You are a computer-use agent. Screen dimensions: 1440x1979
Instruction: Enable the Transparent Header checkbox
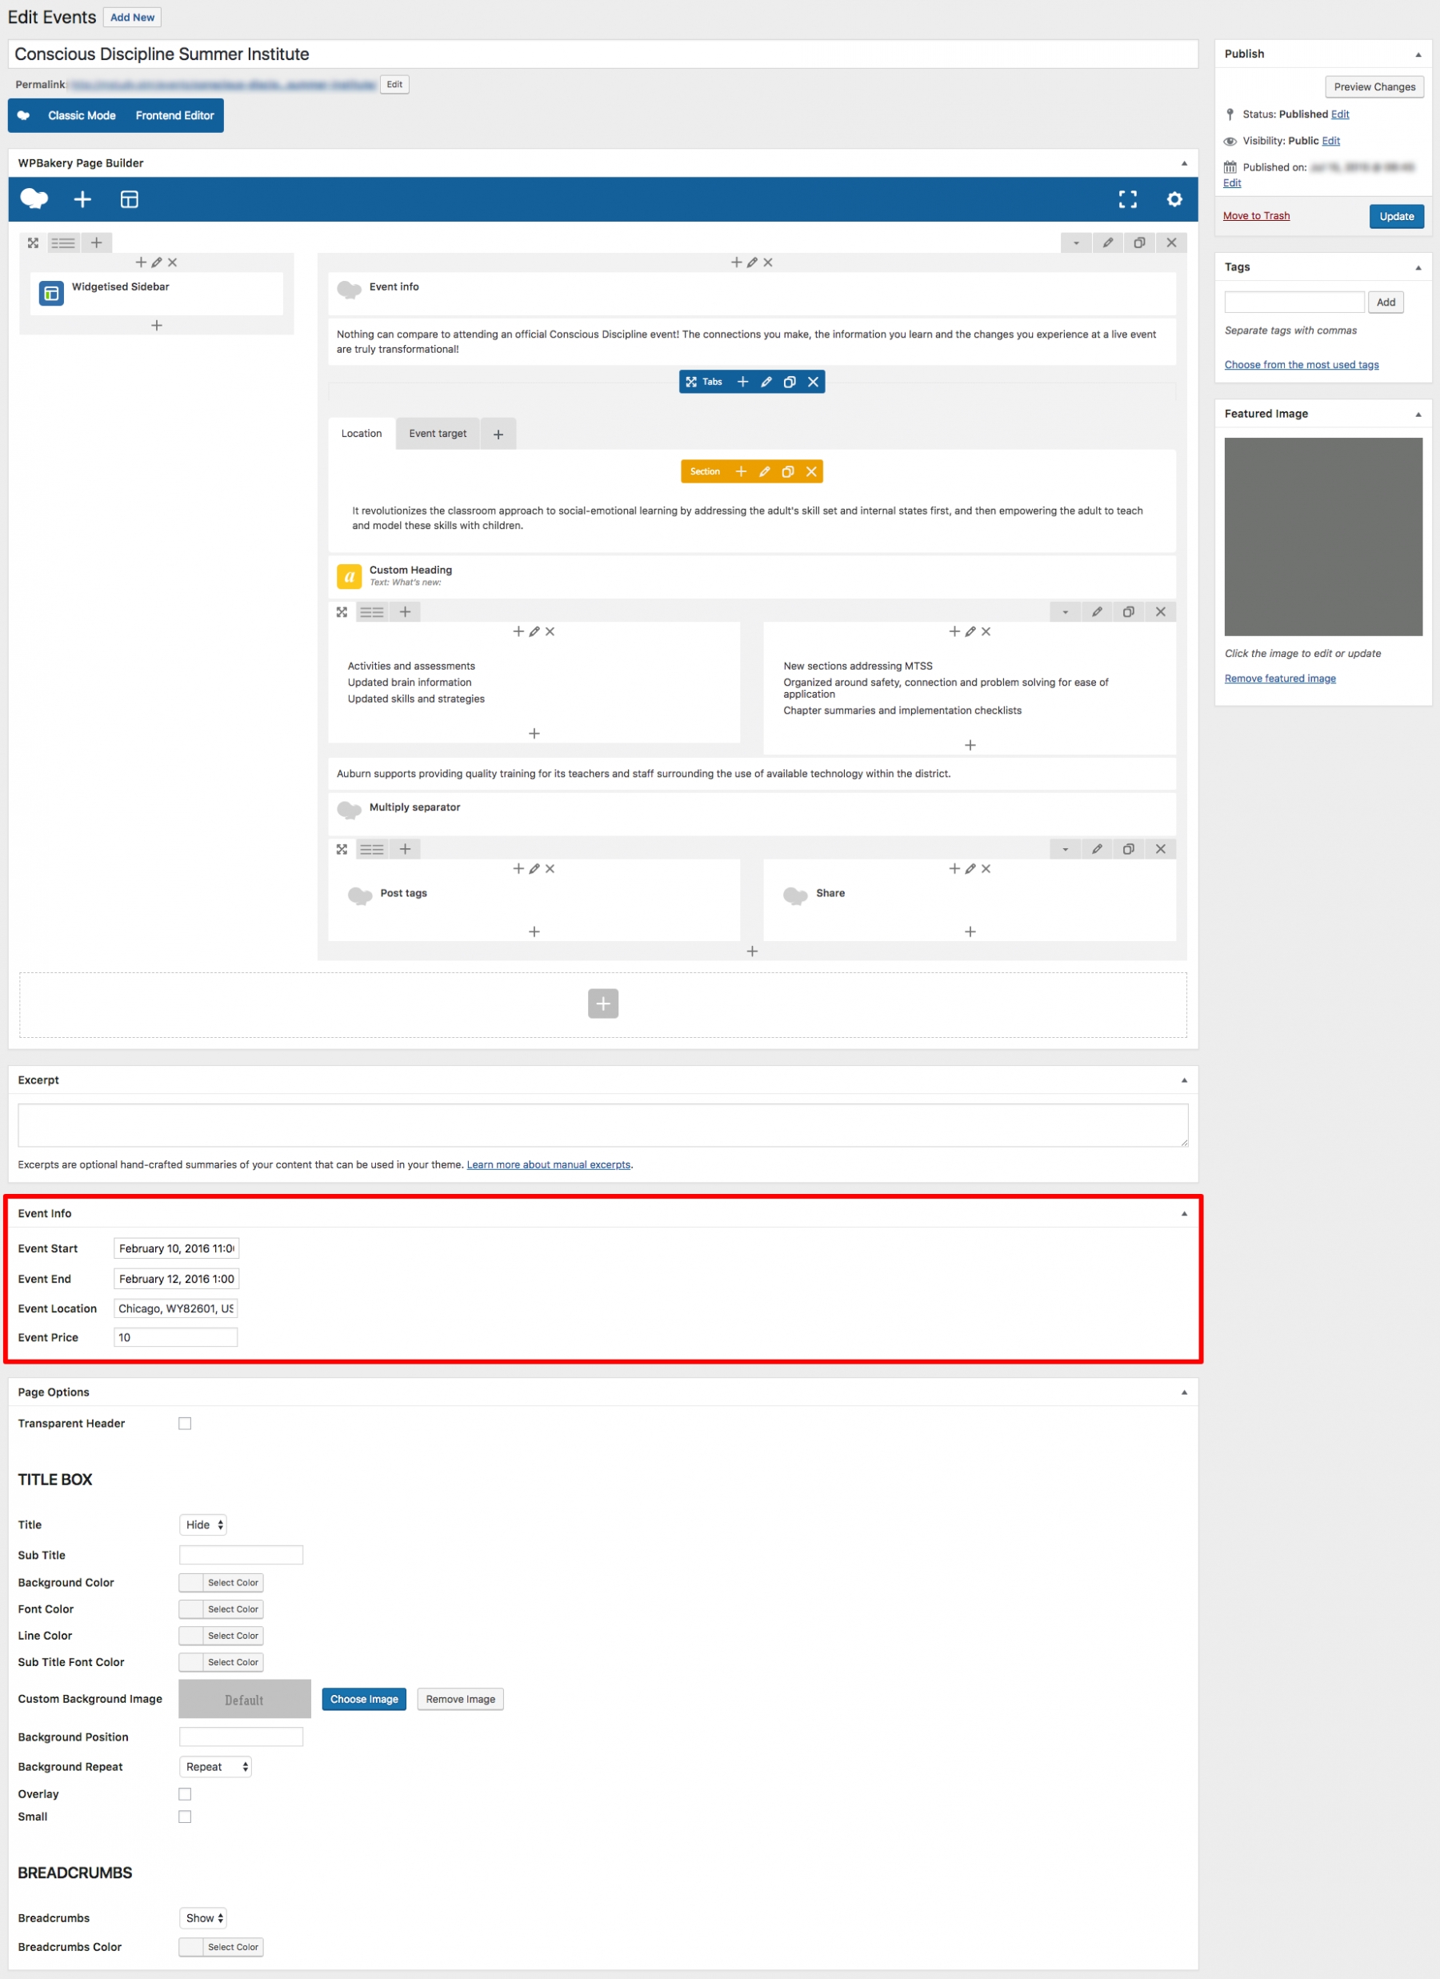[185, 1423]
